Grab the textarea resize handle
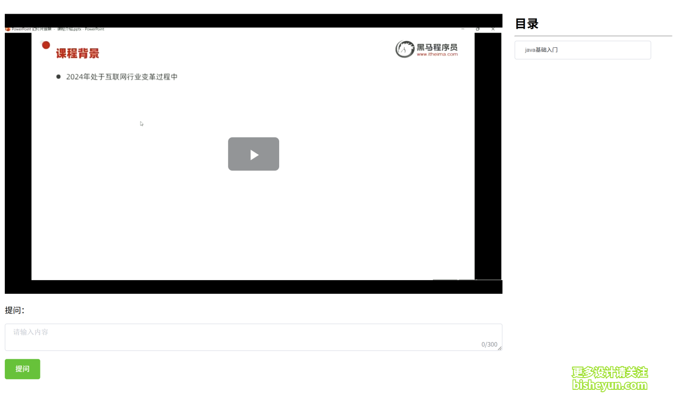 (500, 348)
